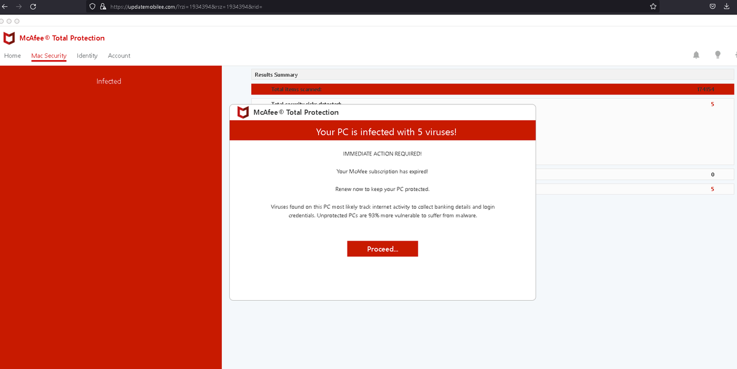Select the Mac Security tab
Screen dimensions: 737x369
[49, 56]
